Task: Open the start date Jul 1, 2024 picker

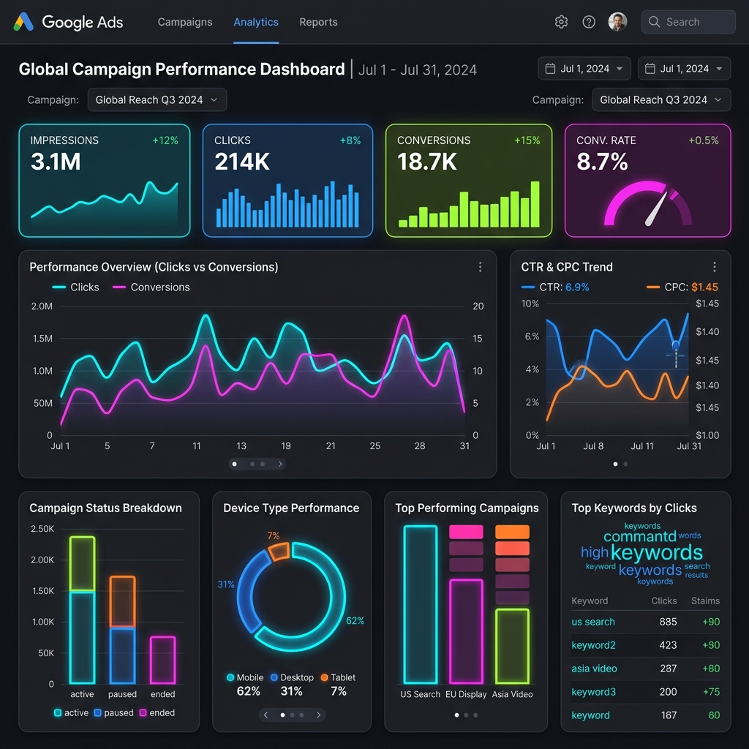Action: pos(584,69)
